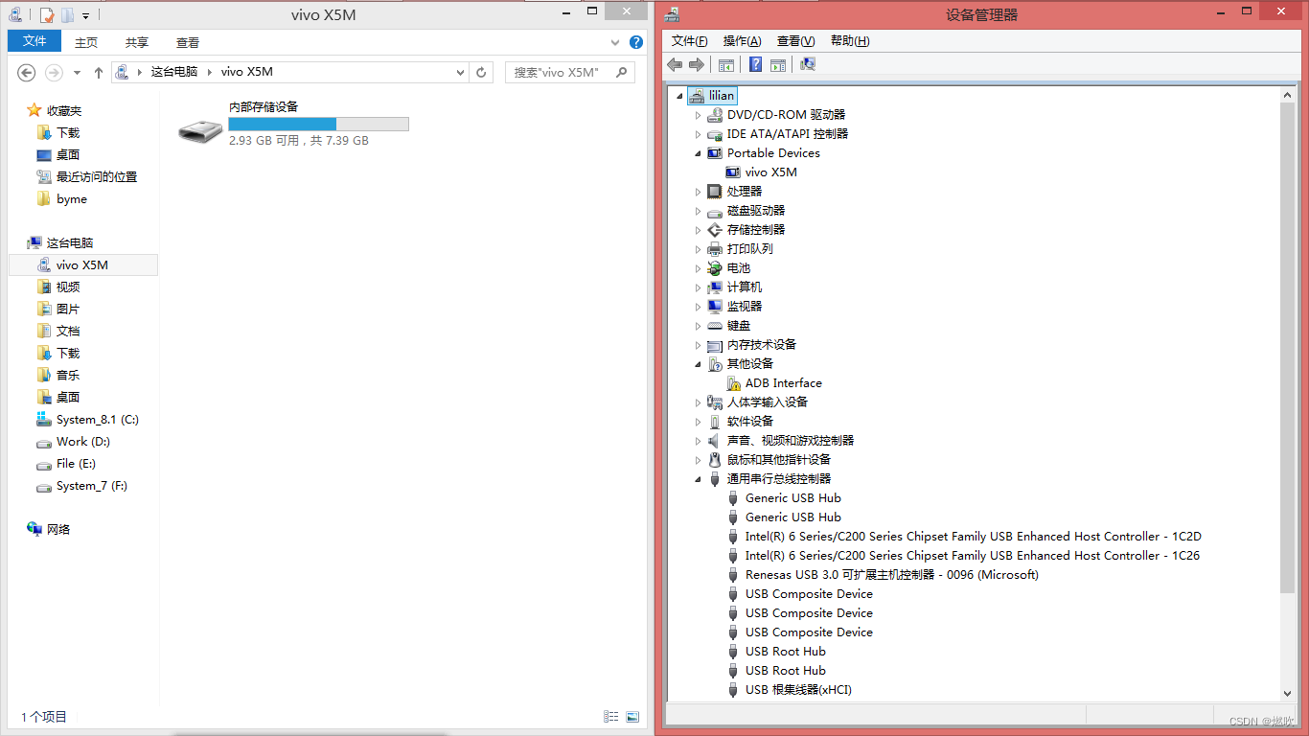Click Explorer help question mark icon
The image size is (1309, 736).
636,43
